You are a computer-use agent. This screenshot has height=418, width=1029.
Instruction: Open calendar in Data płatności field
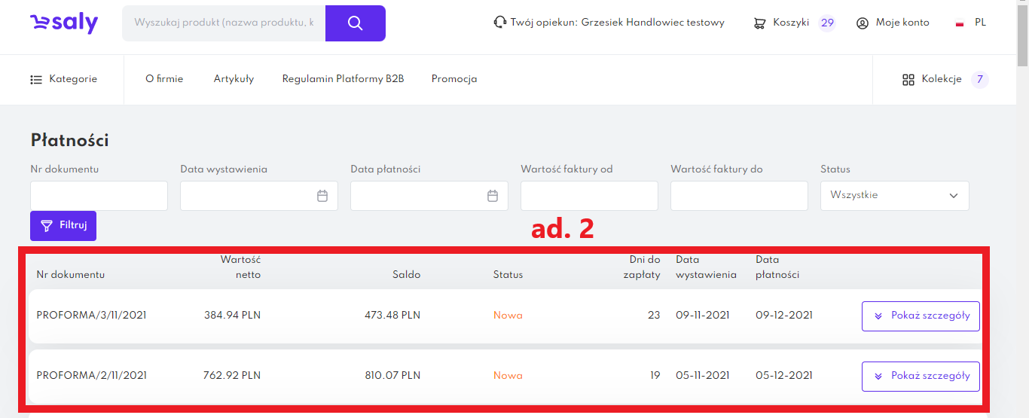(x=493, y=196)
